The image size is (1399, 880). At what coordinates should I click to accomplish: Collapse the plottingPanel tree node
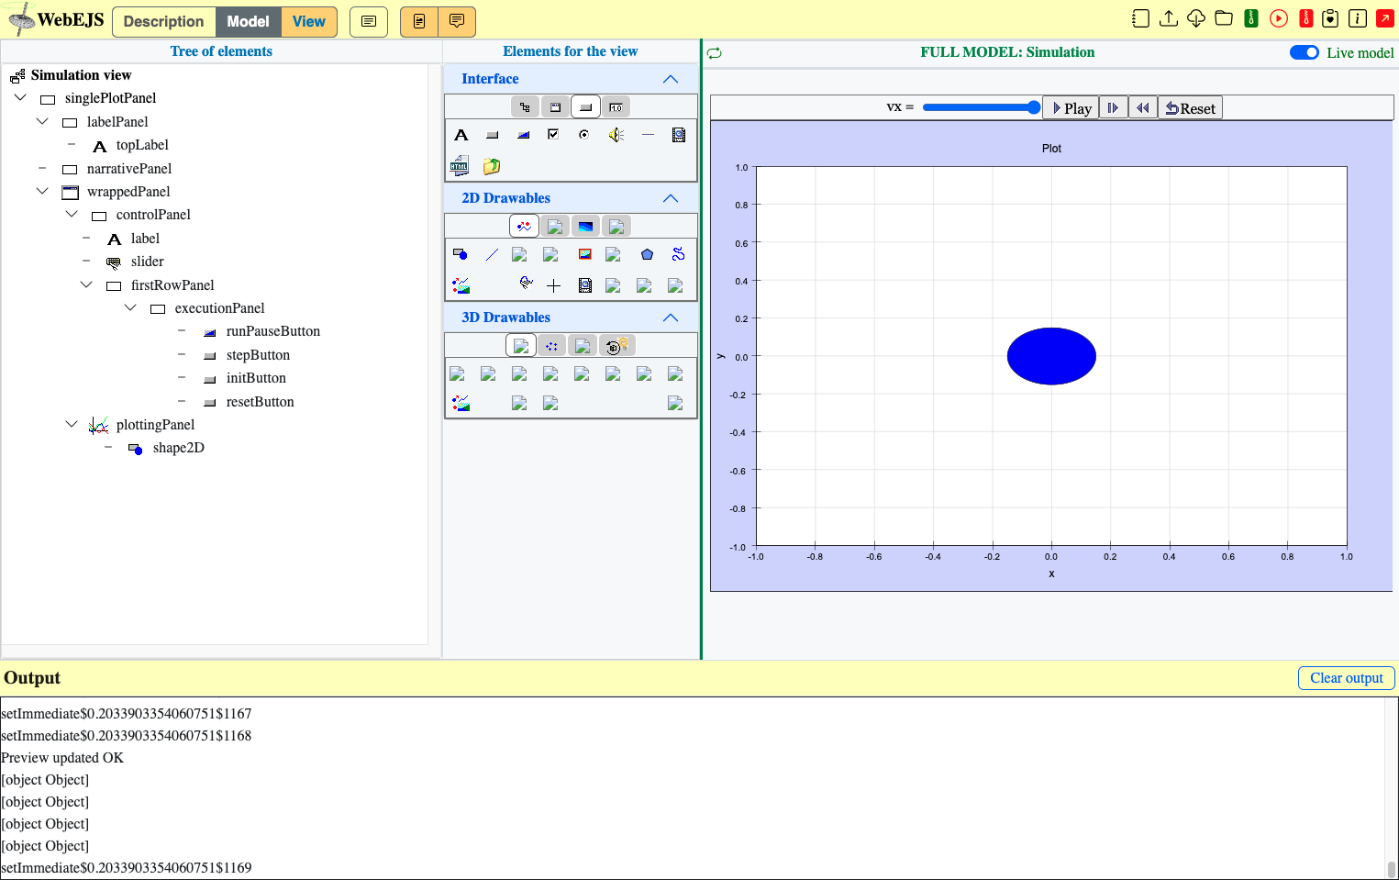72,424
